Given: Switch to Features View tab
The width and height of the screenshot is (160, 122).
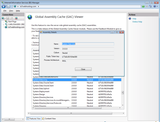Looking at the screenshot, I should coord(34,118).
